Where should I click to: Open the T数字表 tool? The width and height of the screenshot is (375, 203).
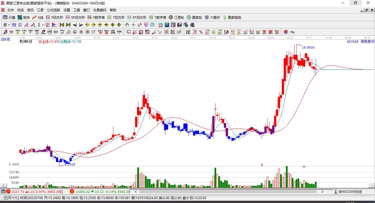(158, 17)
